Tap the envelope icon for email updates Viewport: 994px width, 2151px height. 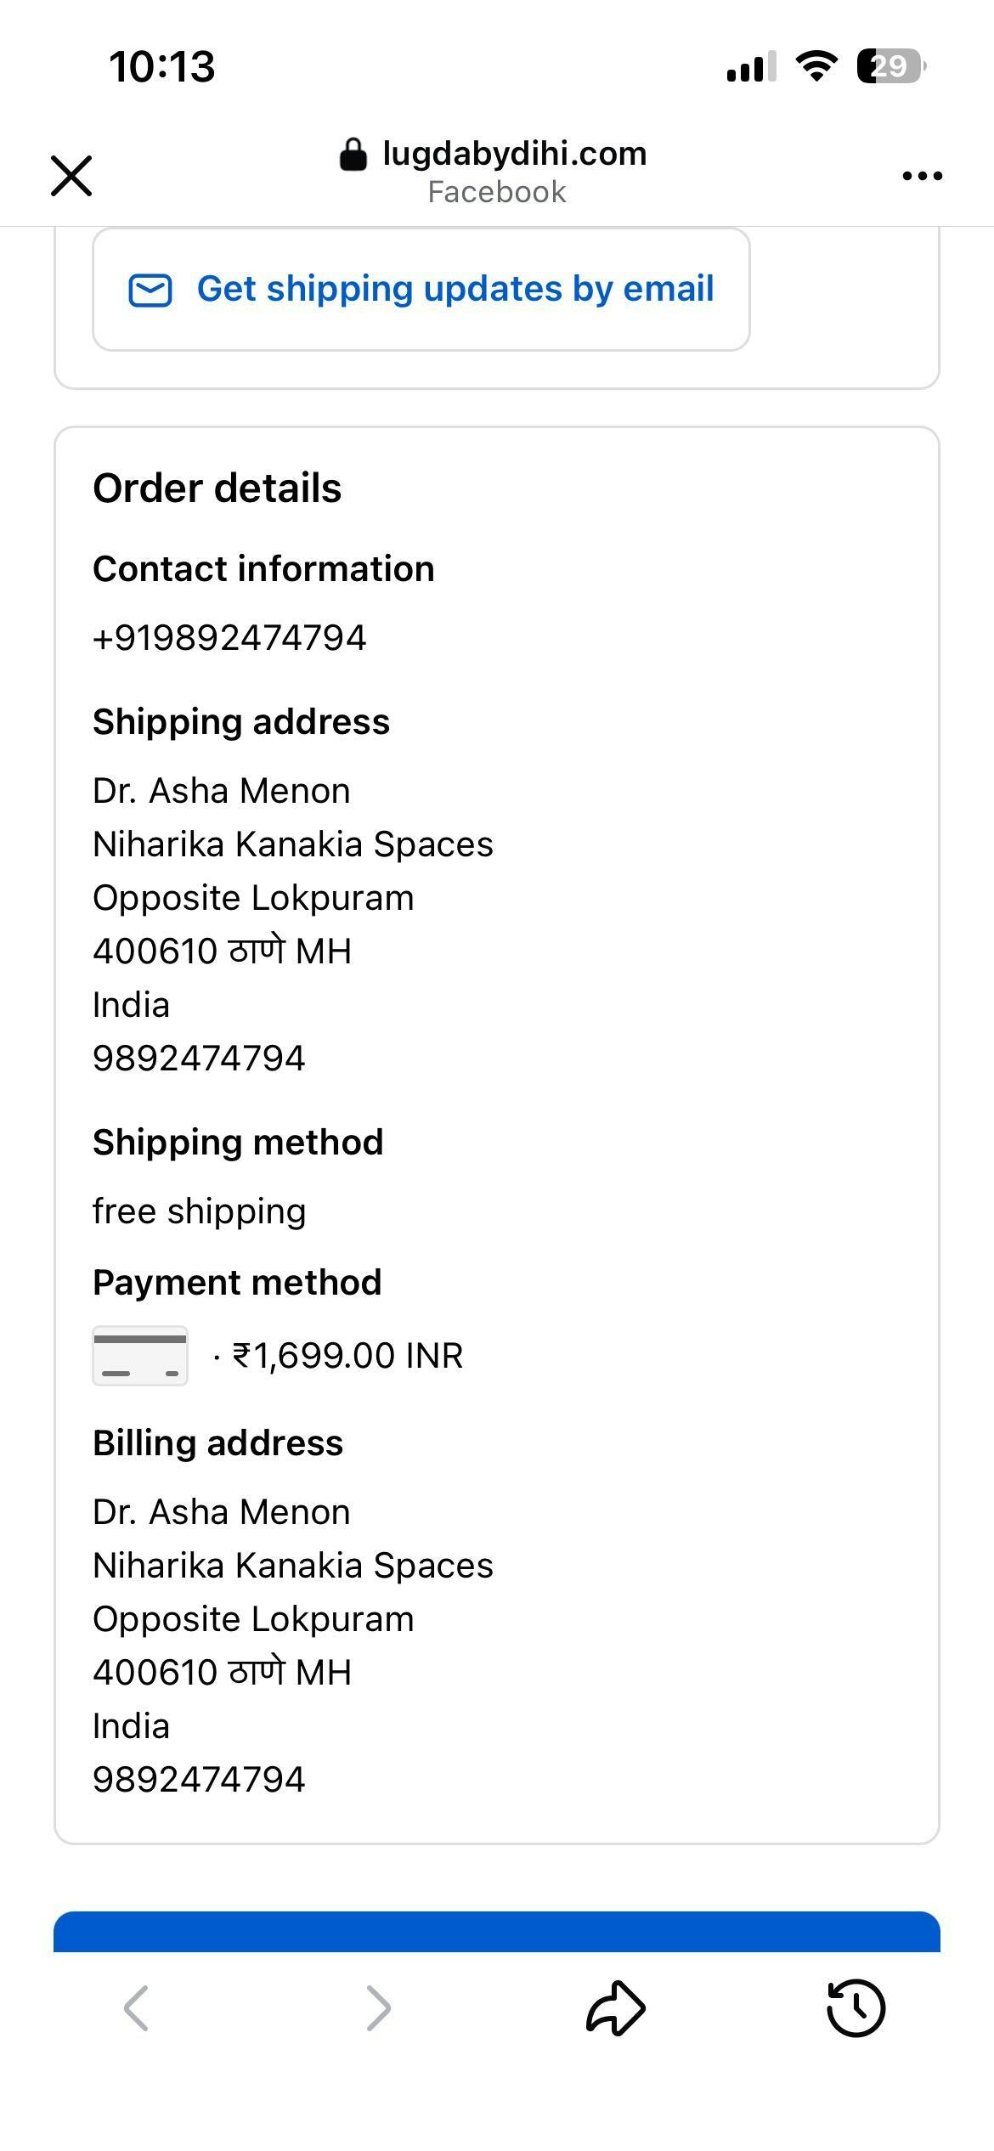click(x=150, y=290)
